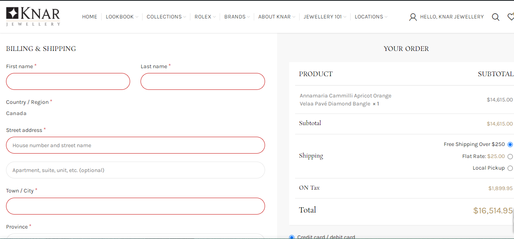Click the Your Order heading

point(406,49)
